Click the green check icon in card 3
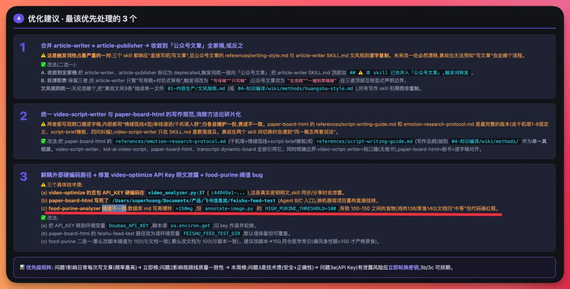This screenshot has height=289, width=570. (x=43, y=218)
